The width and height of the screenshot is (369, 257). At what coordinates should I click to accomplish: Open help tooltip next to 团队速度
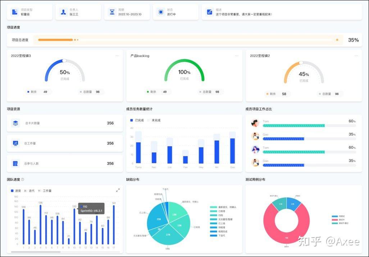pyautogui.click(x=23, y=179)
